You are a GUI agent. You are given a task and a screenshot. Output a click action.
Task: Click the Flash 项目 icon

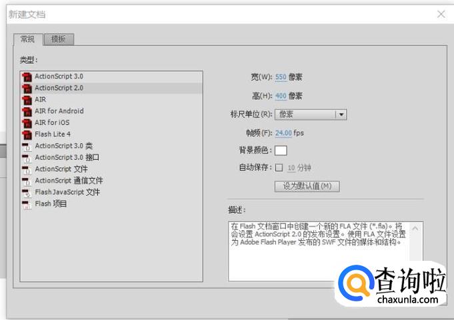(27, 204)
